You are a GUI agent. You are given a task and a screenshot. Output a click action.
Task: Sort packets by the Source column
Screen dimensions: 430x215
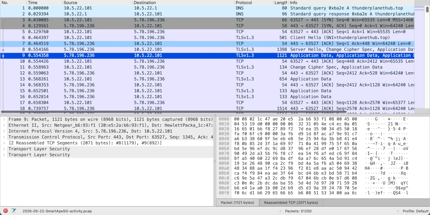click(98, 3)
